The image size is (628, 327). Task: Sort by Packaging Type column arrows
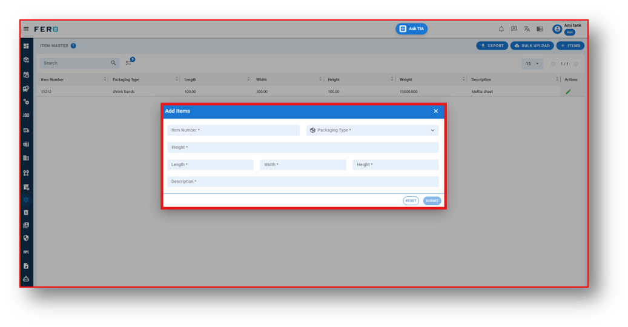177,79
